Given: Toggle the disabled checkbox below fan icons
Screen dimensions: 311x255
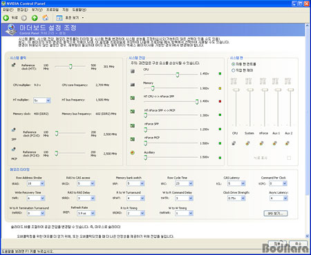Looking at the screenshot, I should point(289,158).
